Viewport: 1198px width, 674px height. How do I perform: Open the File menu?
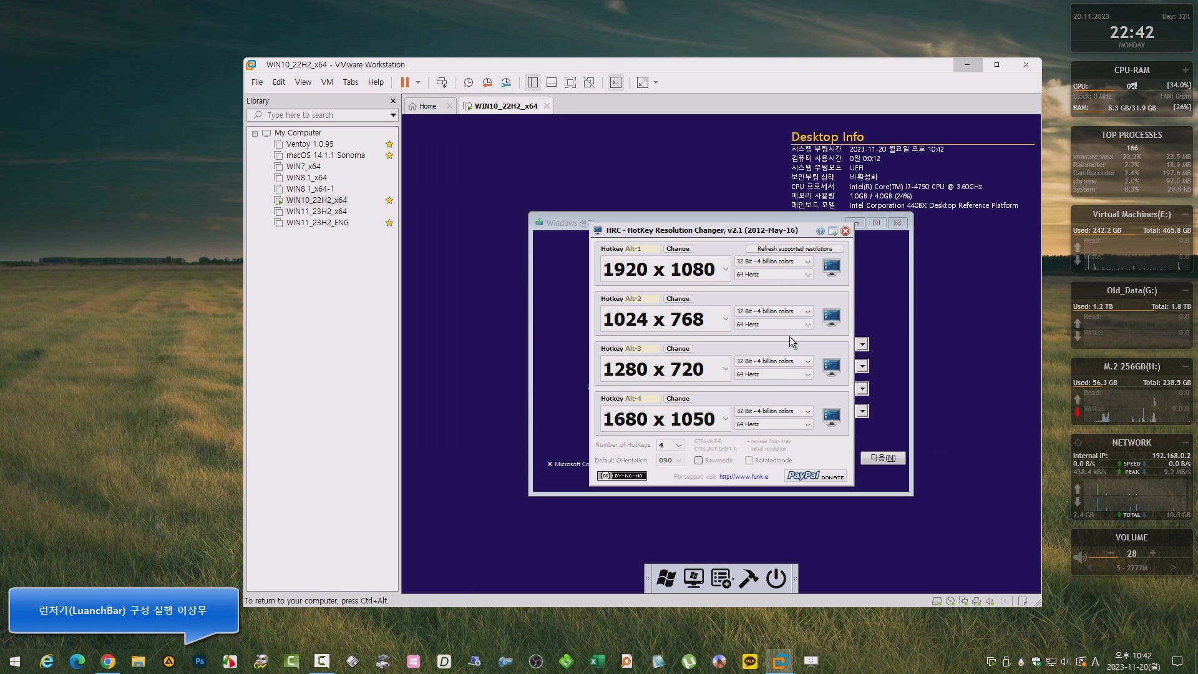(257, 82)
